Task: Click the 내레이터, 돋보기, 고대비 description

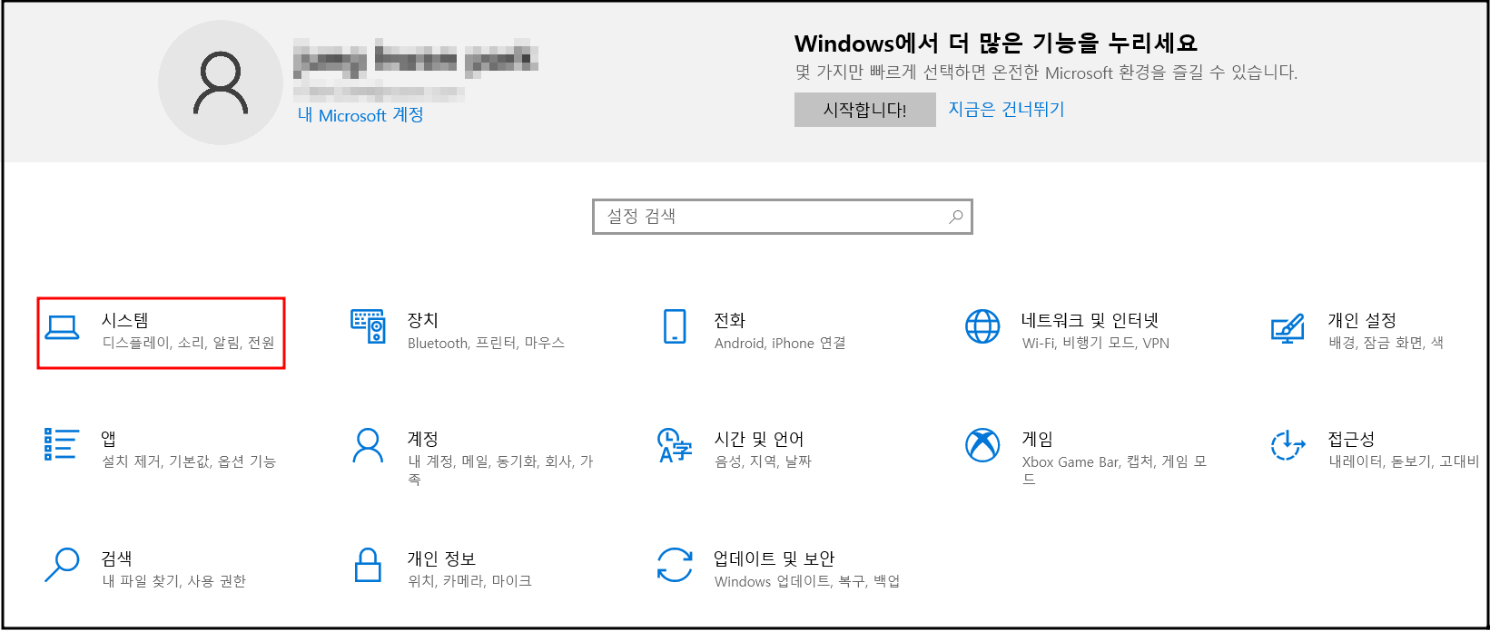Action: pos(1404,461)
